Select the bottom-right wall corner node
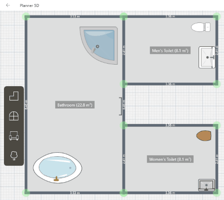224x200 pixels. [217, 193]
